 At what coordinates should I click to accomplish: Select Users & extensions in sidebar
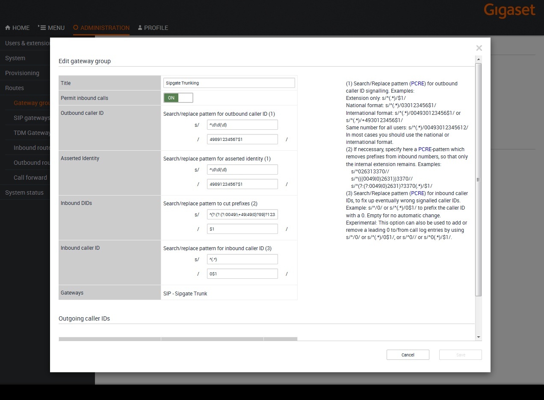click(x=27, y=43)
